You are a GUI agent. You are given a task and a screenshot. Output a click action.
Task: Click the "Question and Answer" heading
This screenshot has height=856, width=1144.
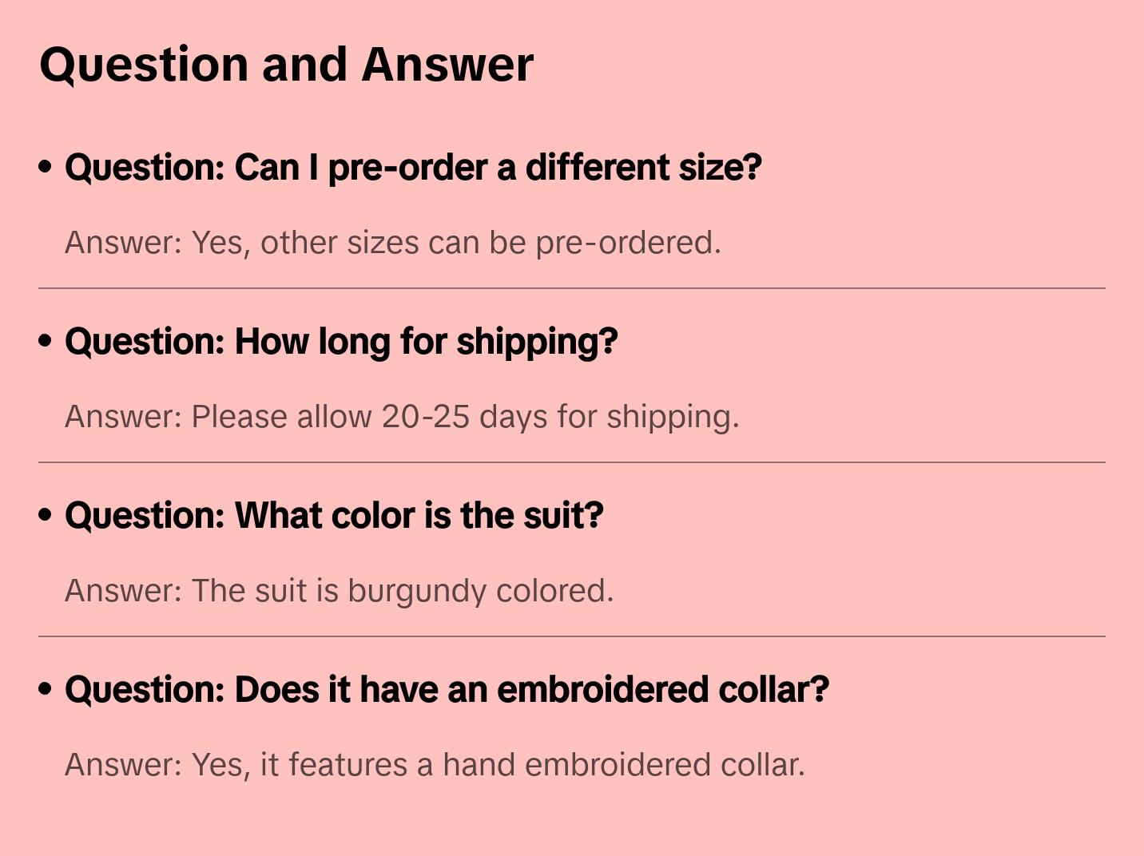pos(286,64)
